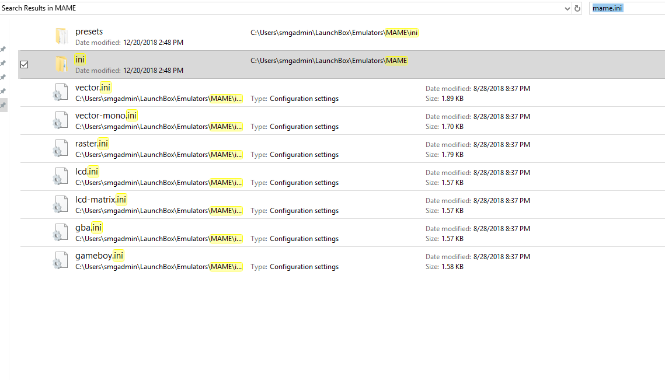The image size is (665, 380).
Task: Click the raster.ini file name
Action: pos(92,144)
